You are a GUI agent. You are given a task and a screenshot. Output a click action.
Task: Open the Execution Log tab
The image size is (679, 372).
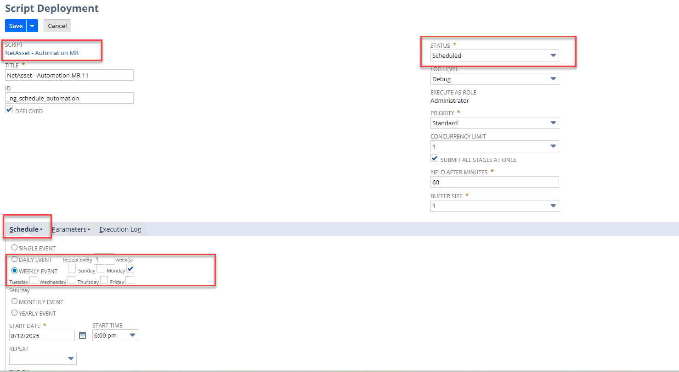(120, 229)
